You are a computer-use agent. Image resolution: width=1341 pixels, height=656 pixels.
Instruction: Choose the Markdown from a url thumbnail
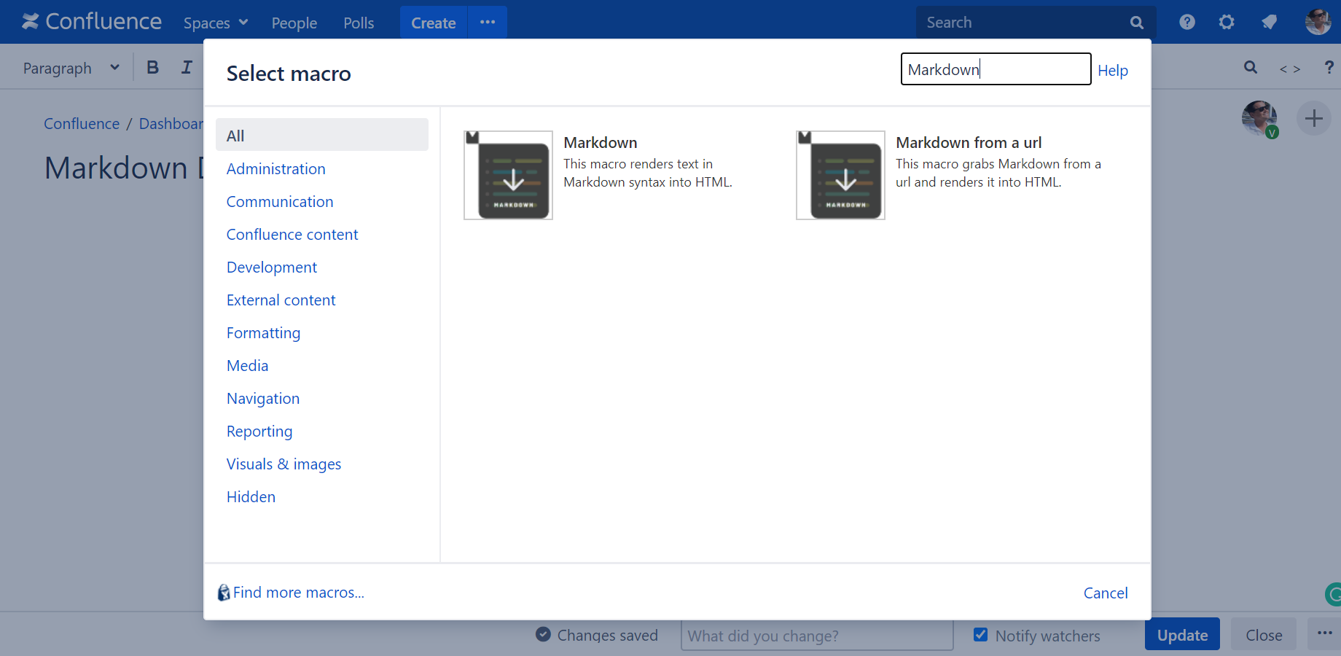click(x=841, y=175)
